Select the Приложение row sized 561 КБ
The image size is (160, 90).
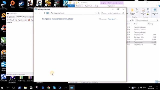click(141, 40)
